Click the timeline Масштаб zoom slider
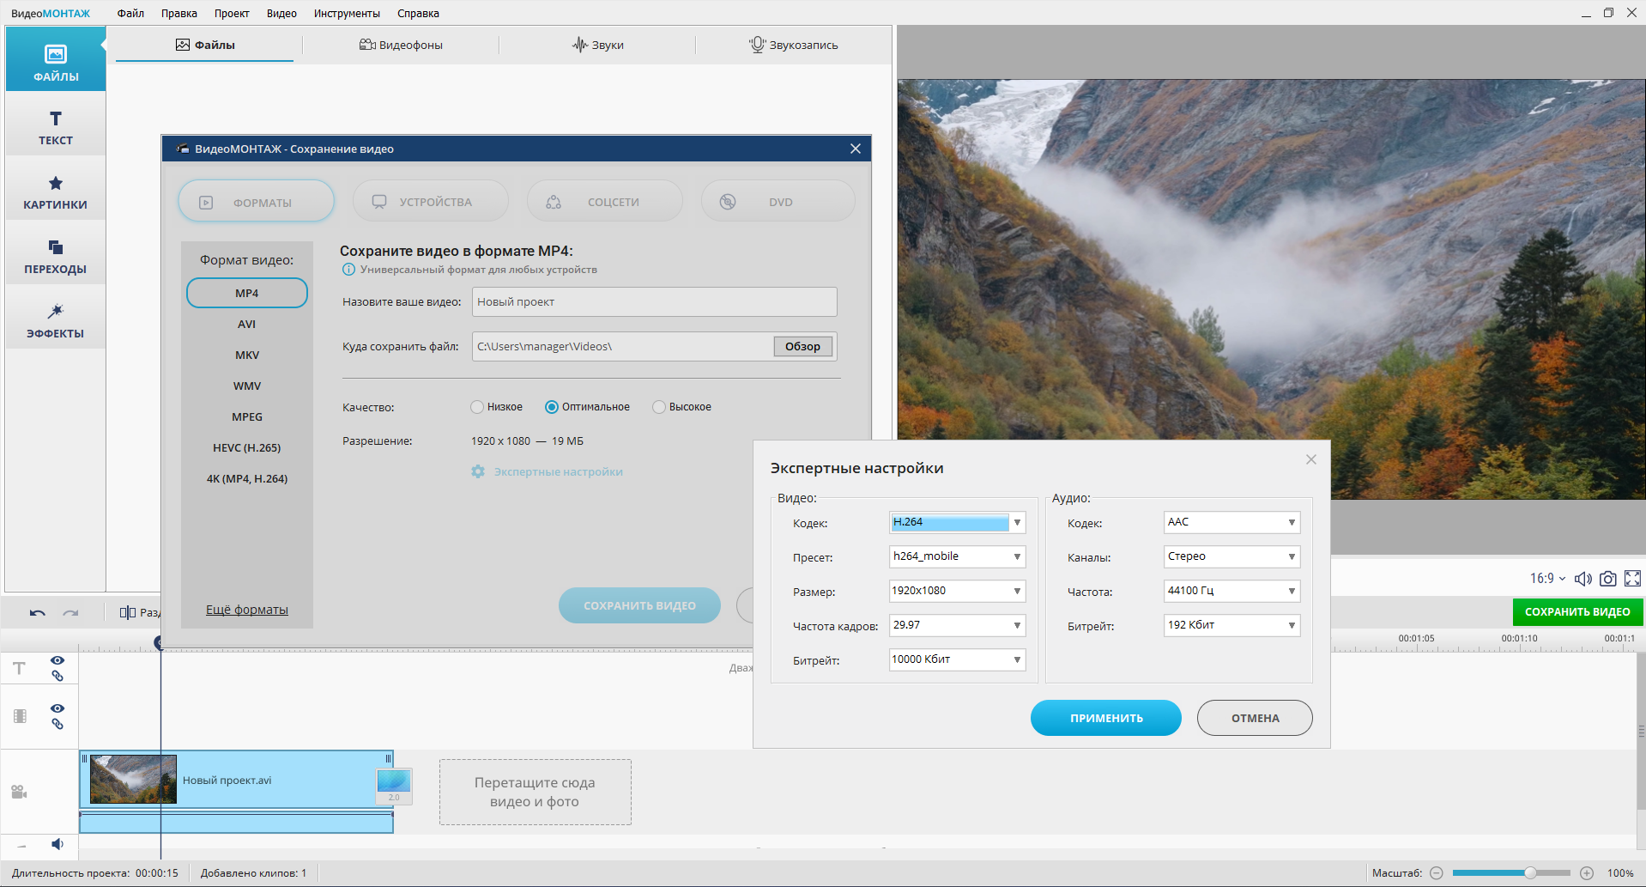Viewport: 1646px width, 887px height. click(1511, 873)
